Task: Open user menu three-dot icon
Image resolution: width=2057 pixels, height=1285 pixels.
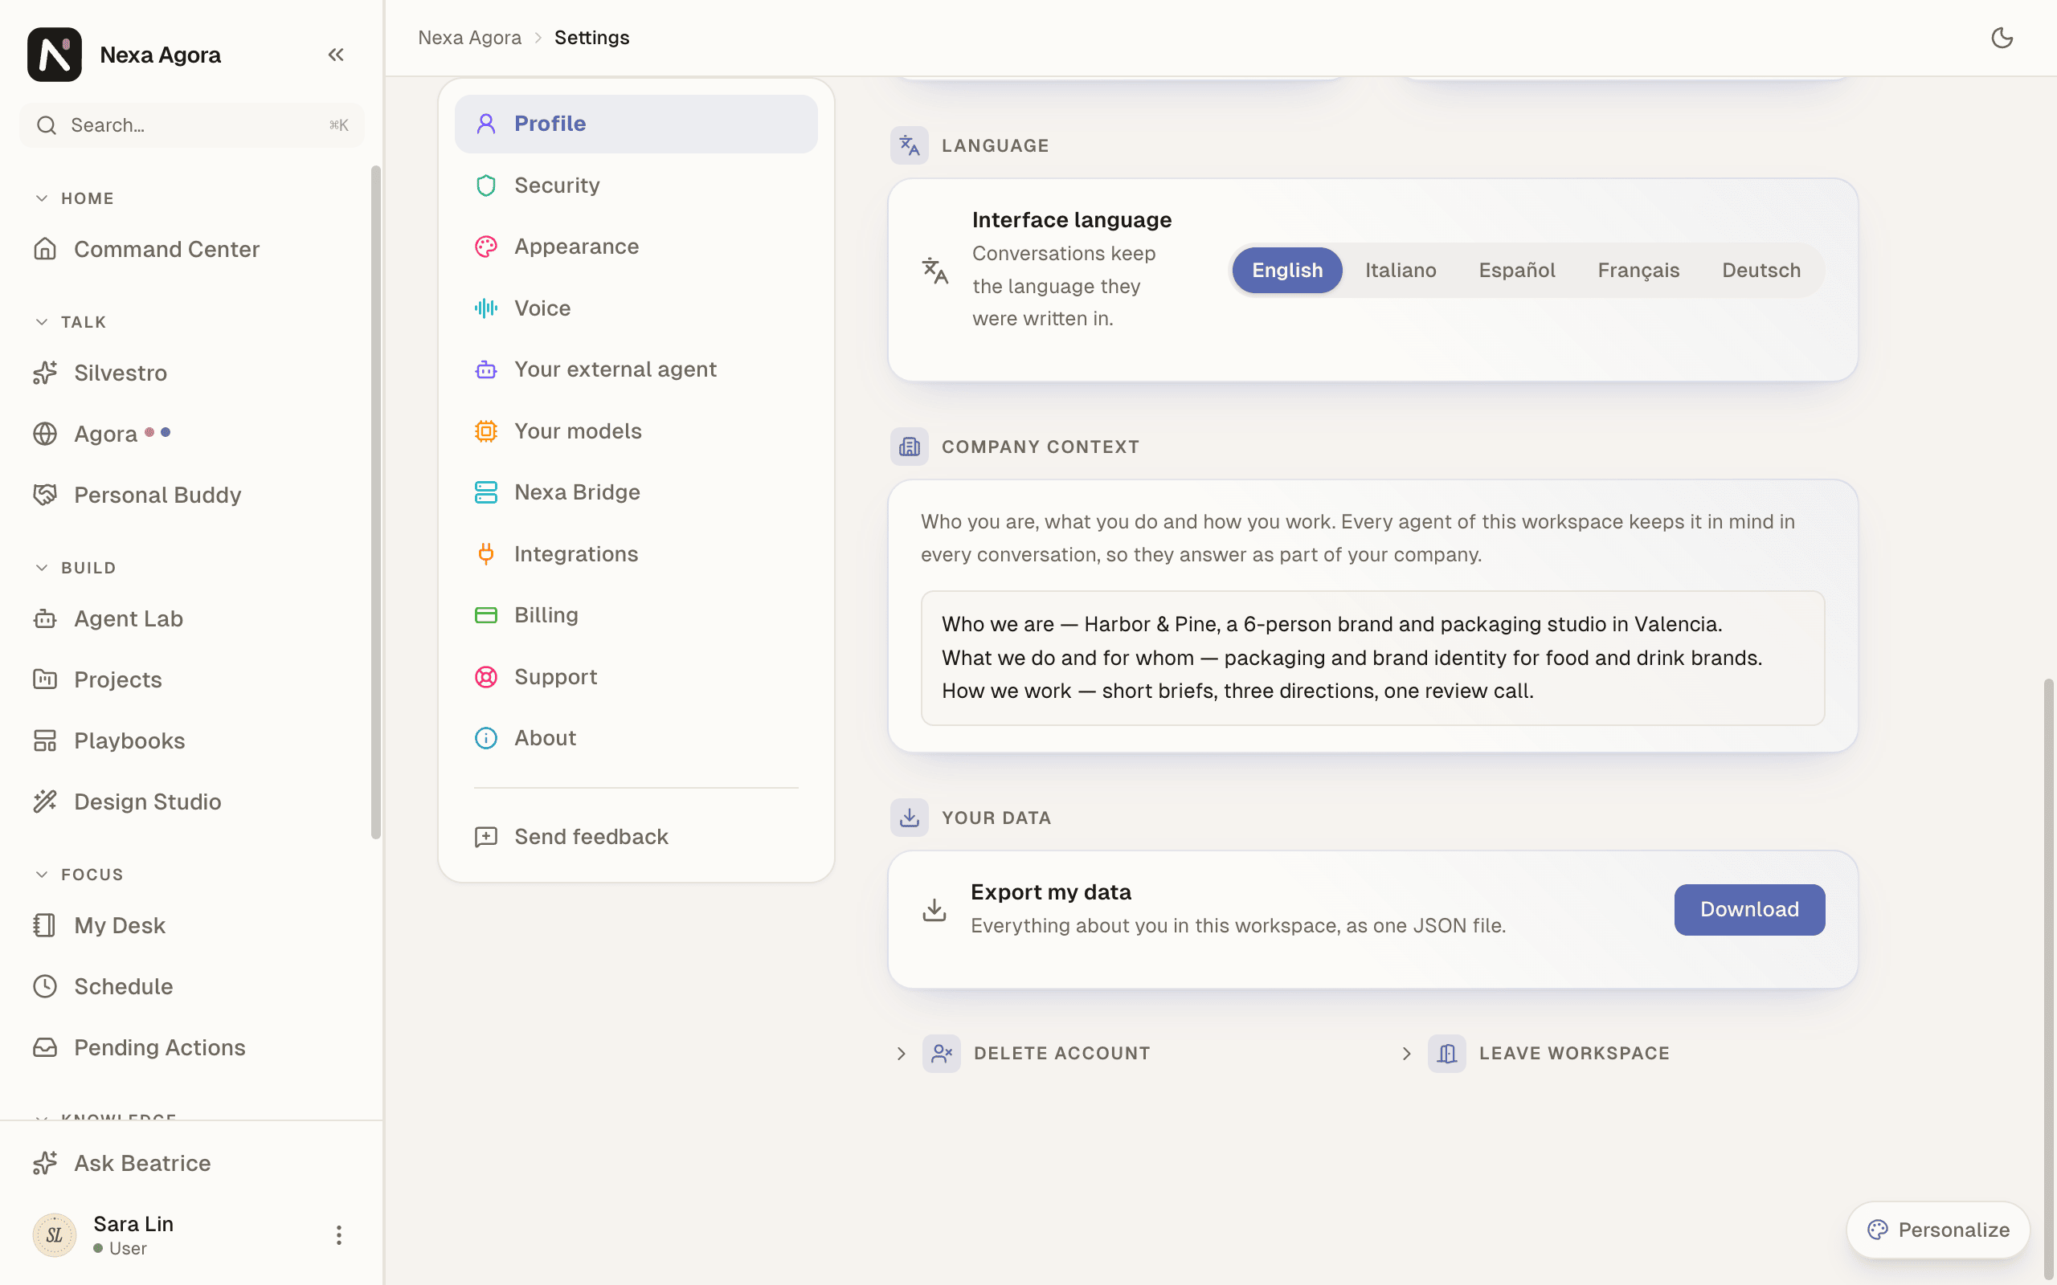Action: (338, 1235)
